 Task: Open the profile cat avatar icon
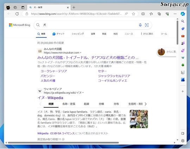pyautogui.click(x=8, y=7)
